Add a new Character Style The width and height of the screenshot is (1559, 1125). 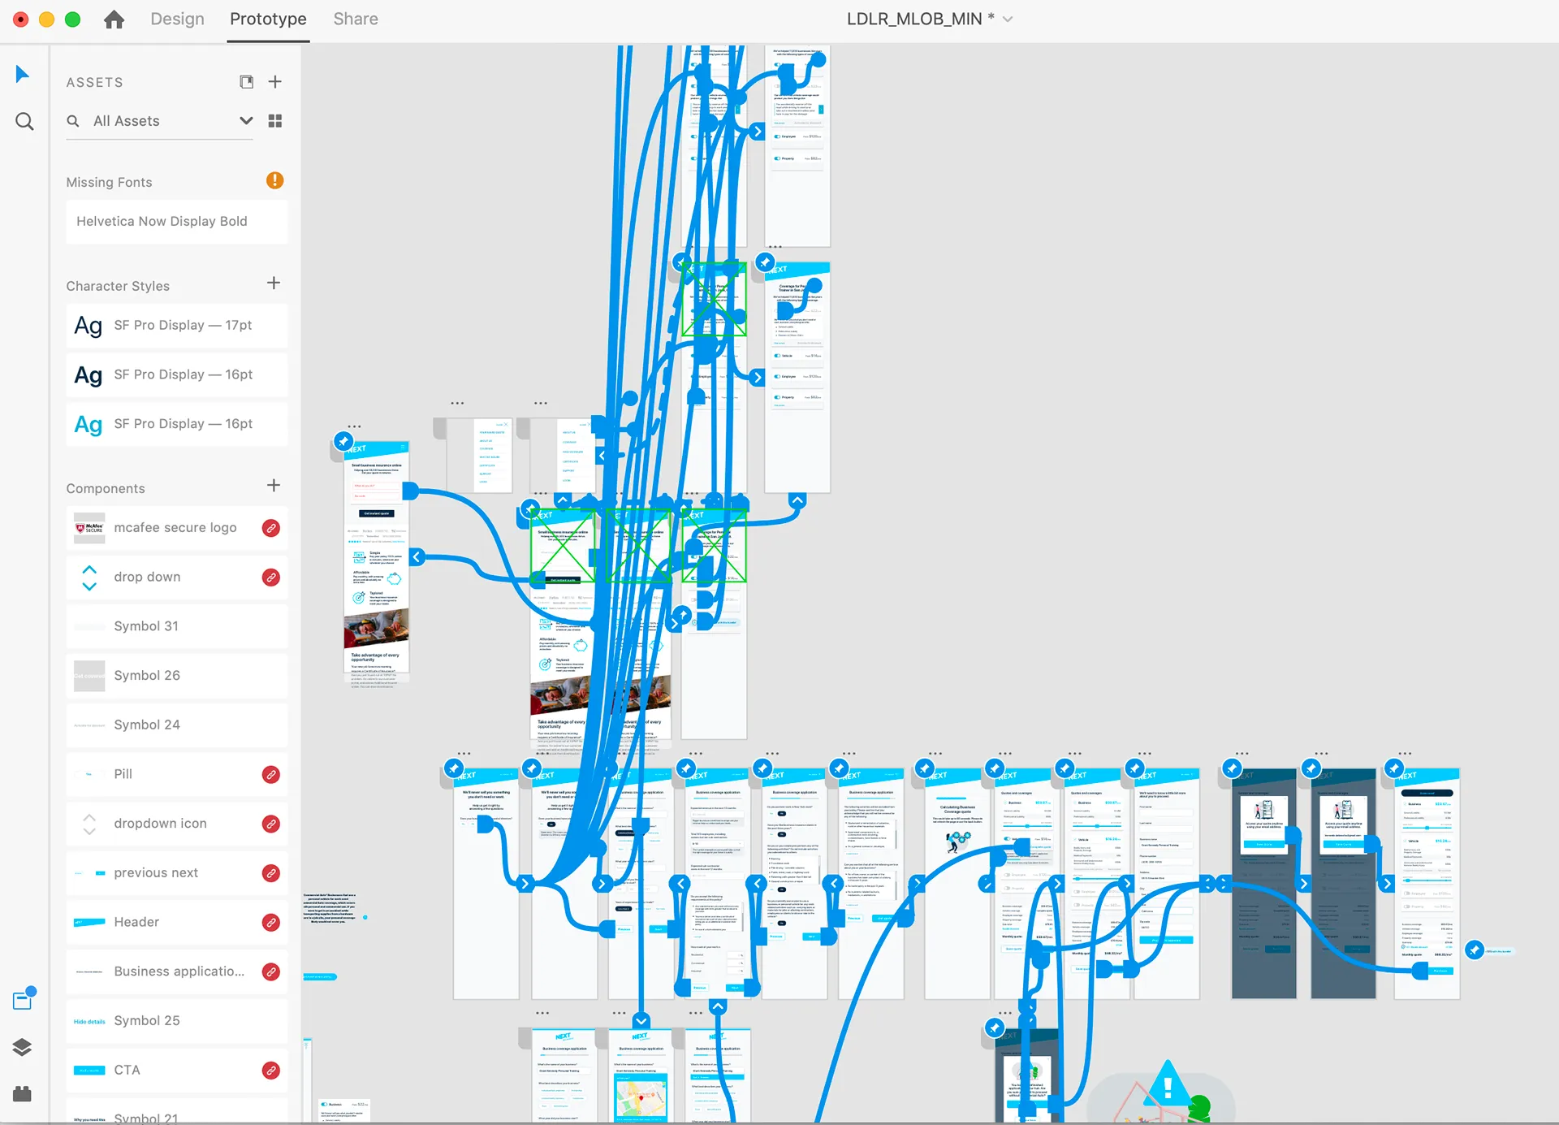(274, 283)
